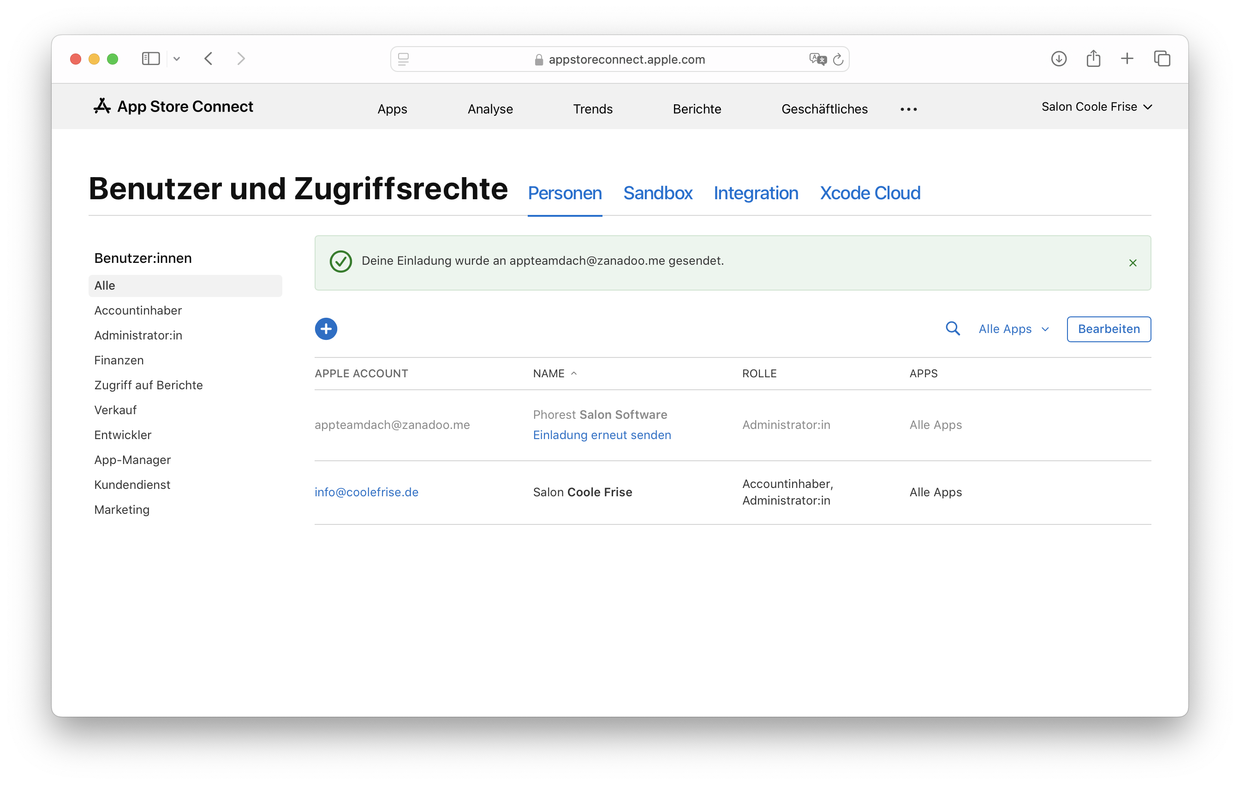This screenshot has width=1240, height=785.
Task: Filter by Zugriff auf Berichte
Action: [148, 385]
